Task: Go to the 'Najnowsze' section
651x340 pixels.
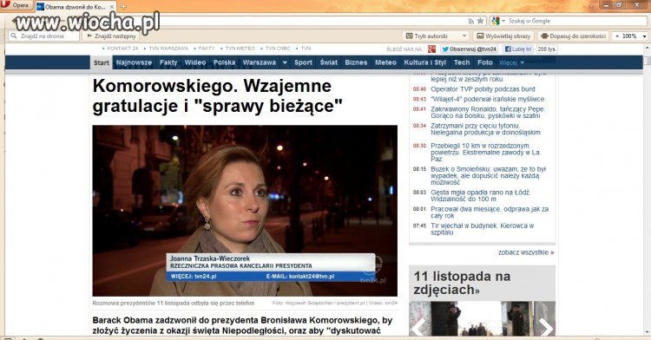Action: click(x=134, y=62)
